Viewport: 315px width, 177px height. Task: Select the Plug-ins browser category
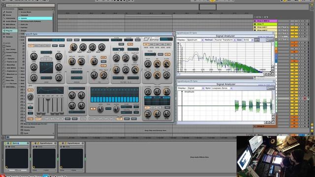click(x=9, y=30)
